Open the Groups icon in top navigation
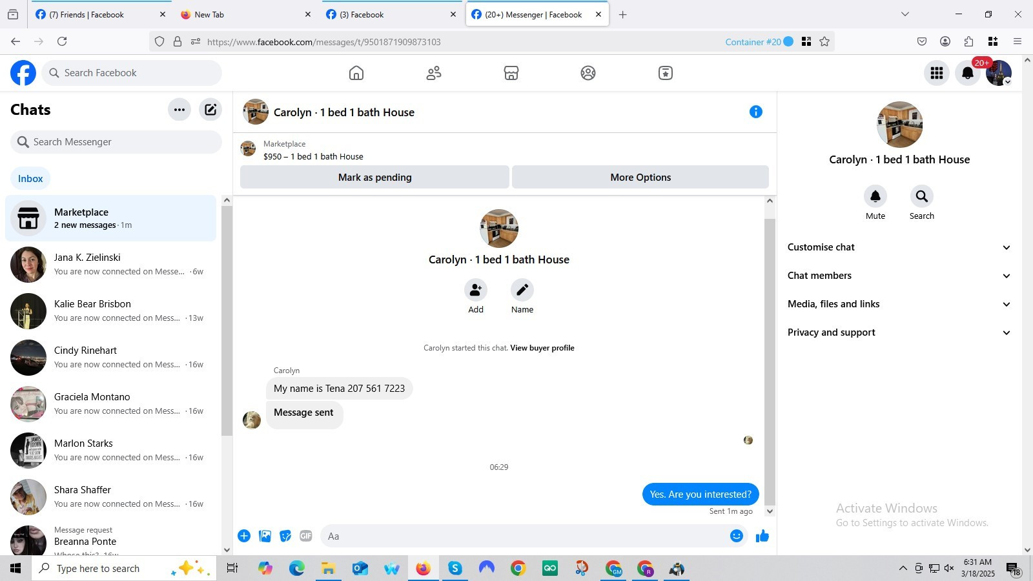Image resolution: width=1033 pixels, height=581 pixels. pos(588,73)
